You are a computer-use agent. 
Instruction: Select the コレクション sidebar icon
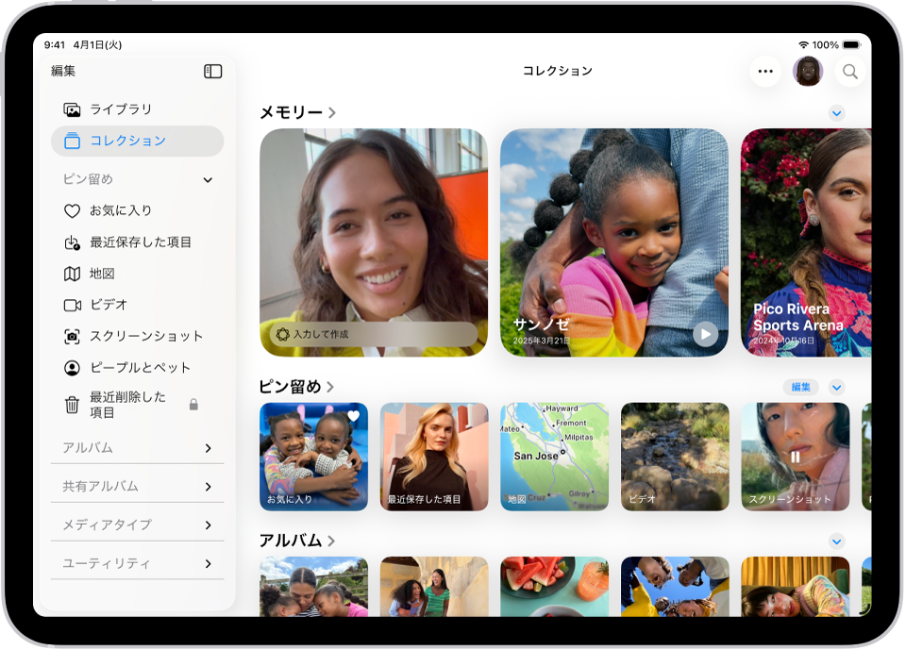[x=75, y=142]
